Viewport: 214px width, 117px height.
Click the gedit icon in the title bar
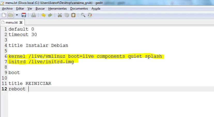[2, 3]
